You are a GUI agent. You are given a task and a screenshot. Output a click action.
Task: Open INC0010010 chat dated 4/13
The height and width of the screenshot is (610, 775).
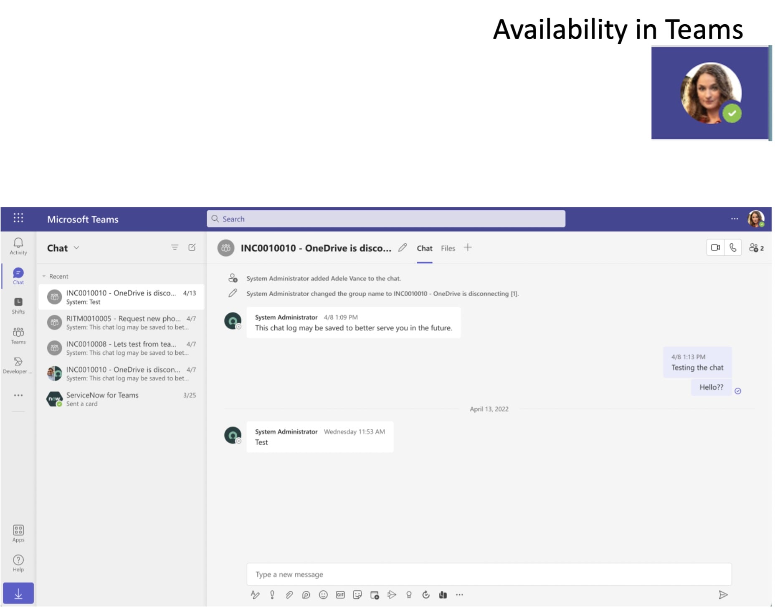(x=122, y=297)
